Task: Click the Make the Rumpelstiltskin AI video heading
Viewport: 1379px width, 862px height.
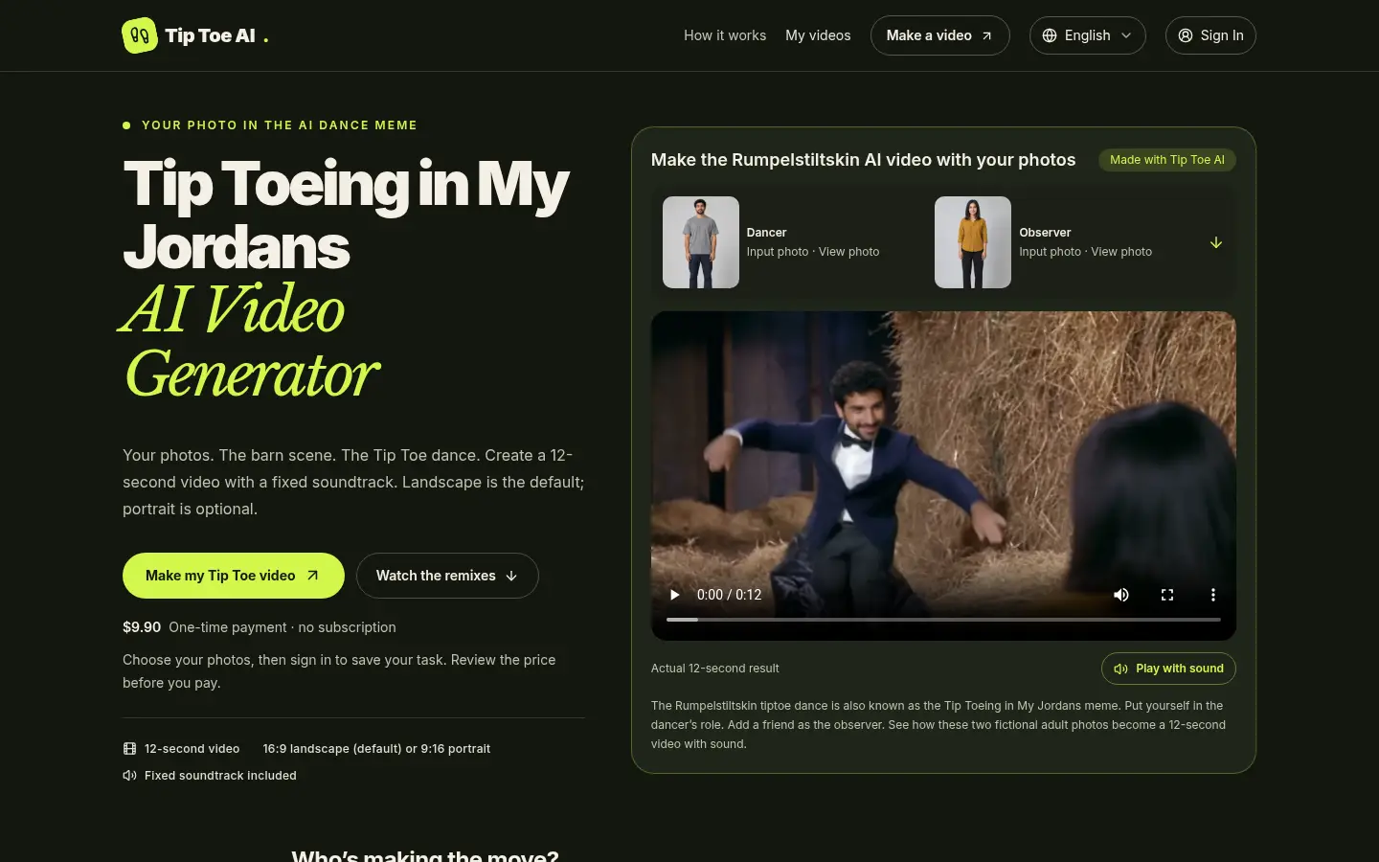Action: click(x=864, y=160)
